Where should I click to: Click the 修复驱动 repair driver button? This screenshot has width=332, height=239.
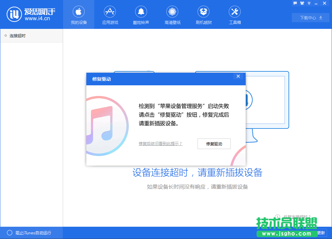click(214, 143)
